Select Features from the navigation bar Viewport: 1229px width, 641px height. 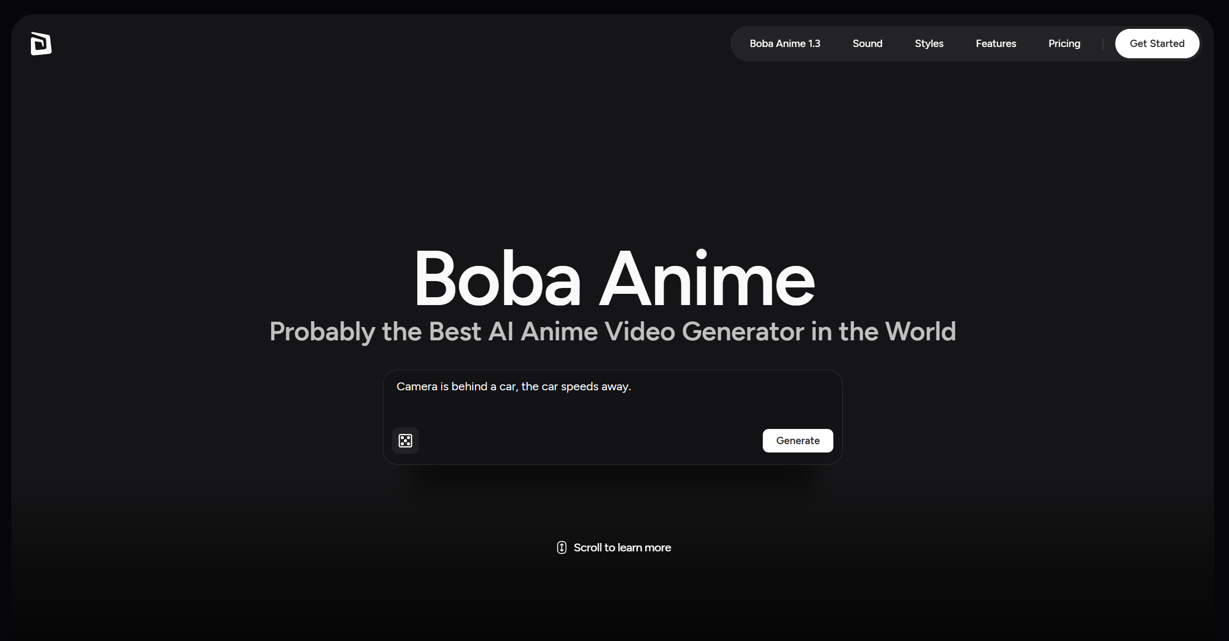tap(996, 44)
